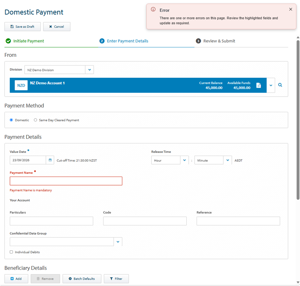Click the Value Date field
The image size is (300, 286).
28,160
